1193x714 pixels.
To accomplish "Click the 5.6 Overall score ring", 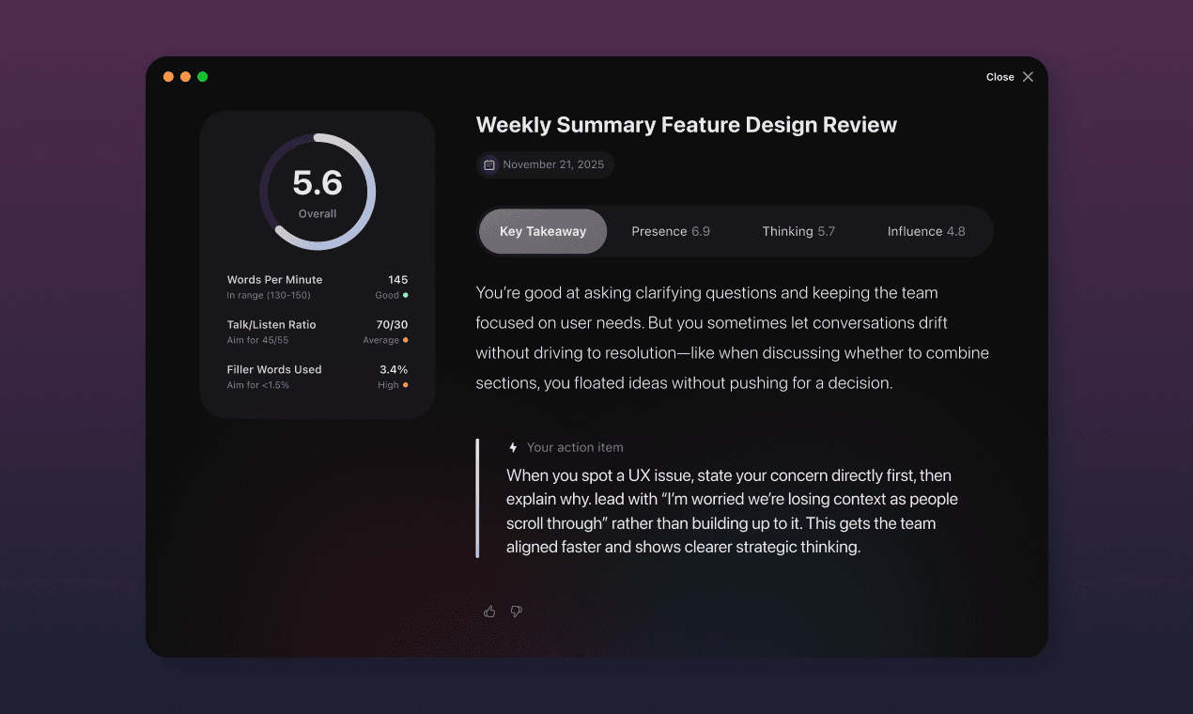I will click(x=318, y=192).
